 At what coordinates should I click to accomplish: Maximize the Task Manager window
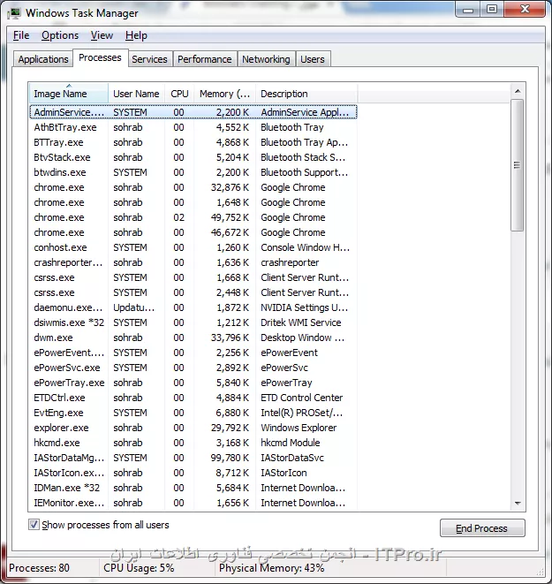(492, 9)
